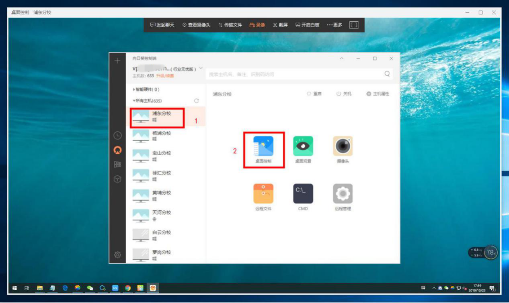Viewport: 509px width, 303px height.
Task: Open the settings gear at sidebar bottom
Action: [x=117, y=254]
